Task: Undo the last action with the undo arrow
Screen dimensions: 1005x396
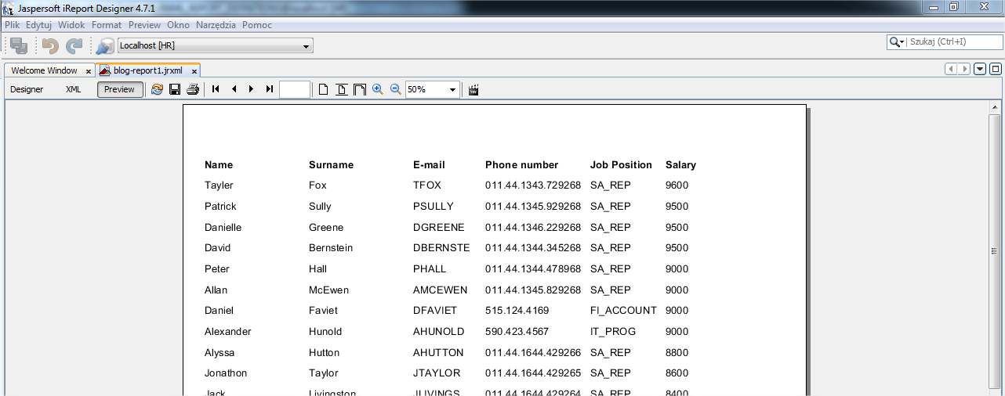Action: click(50, 46)
